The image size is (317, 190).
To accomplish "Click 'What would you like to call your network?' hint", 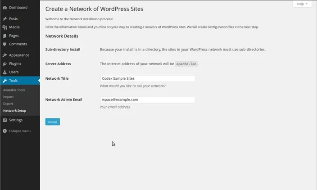I will (x=133, y=86).
